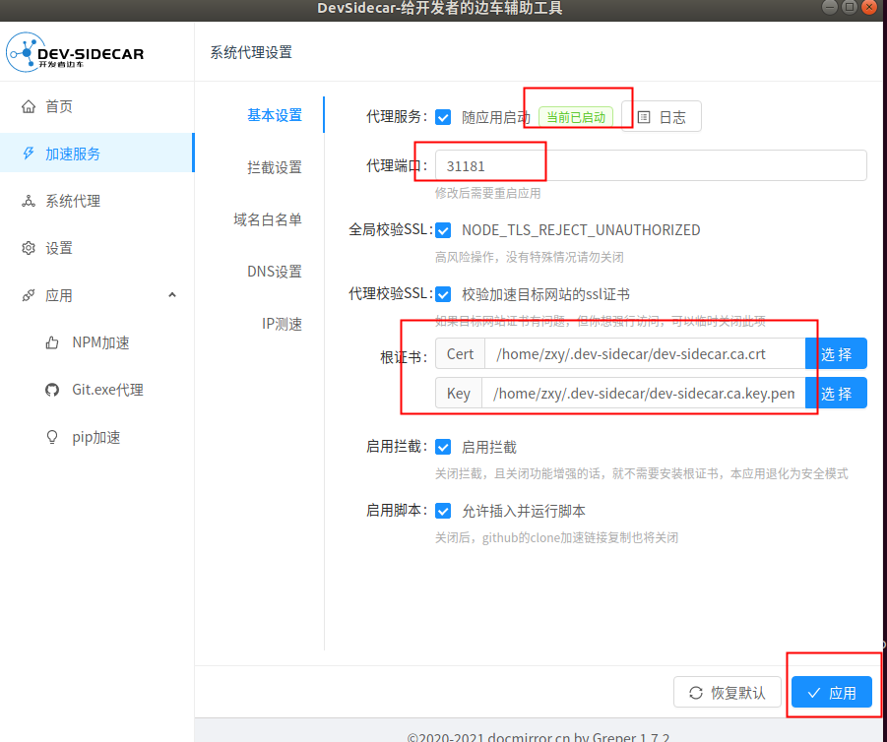Open pip加速 lightbulb icon
Screen dimensions: 887x742
click(51, 437)
